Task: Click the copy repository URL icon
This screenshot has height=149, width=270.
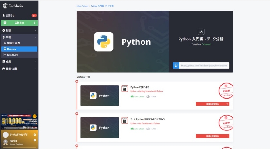Action: pyautogui.click(x=176, y=66)
